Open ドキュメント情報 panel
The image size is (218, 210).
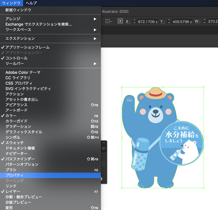[x=50, y=148]
